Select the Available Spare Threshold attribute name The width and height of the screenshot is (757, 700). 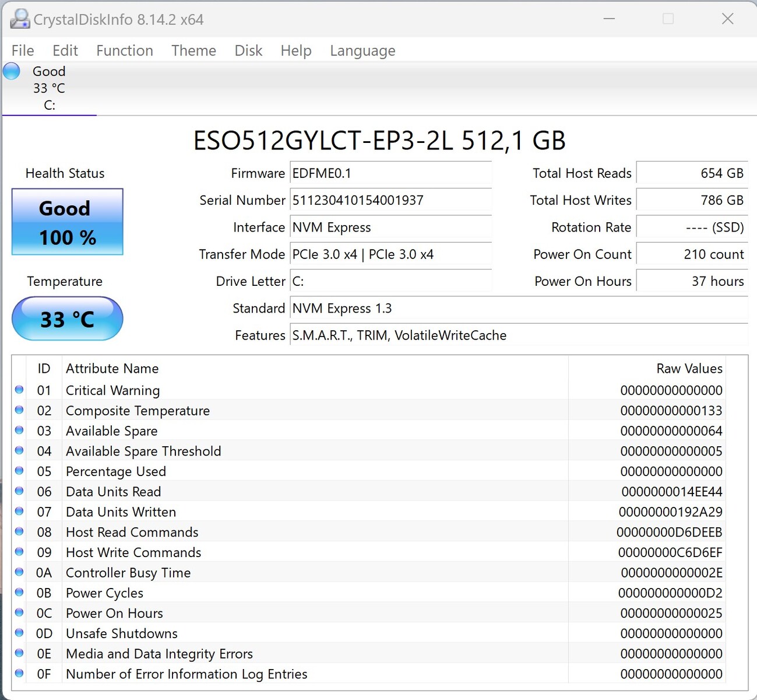point(143,451)
